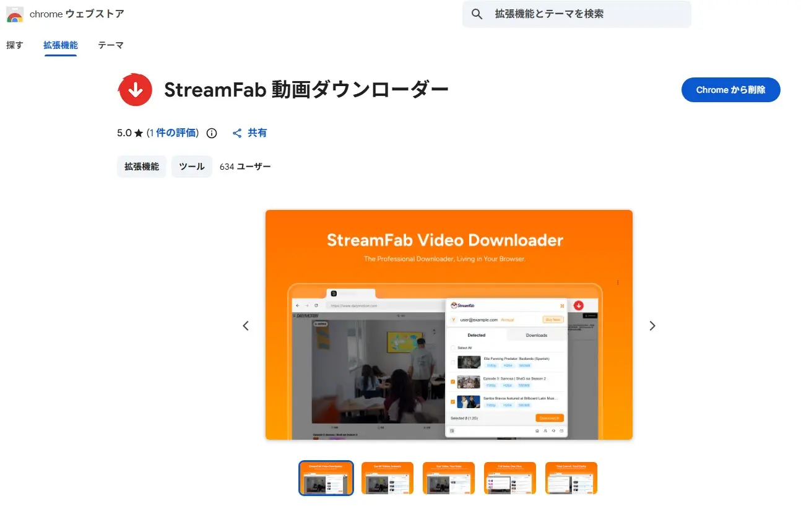Focus the extensions and themes search field
Image resolution: width=801 pixels, height=506 pixels.
pyautogui.click(x=576, y=14)
